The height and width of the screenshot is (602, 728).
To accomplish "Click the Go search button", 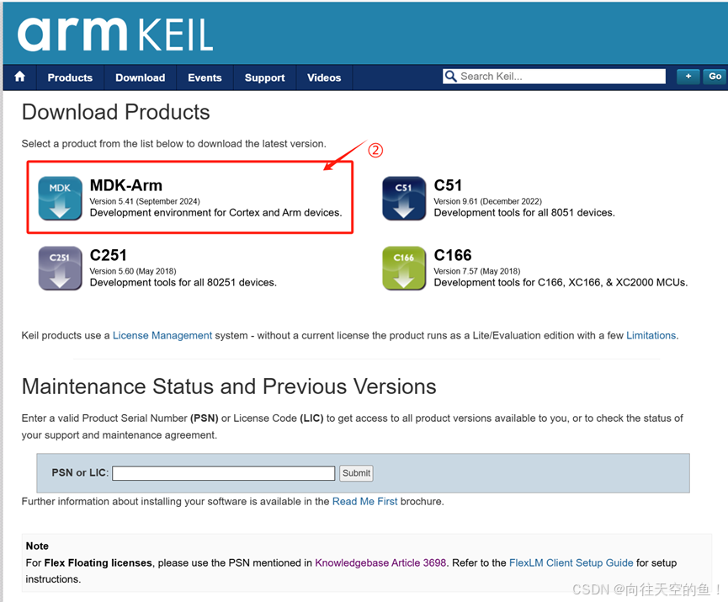I will 715,76.
